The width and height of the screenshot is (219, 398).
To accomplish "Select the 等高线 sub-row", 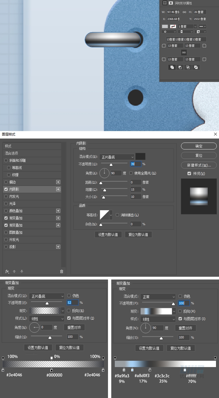I will [x=32, y=168].
